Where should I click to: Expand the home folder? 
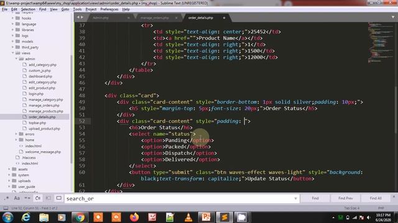pos(17,140)
